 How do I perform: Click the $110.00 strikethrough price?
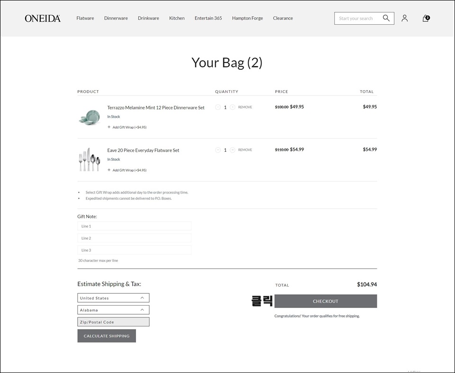coord(282,149)
